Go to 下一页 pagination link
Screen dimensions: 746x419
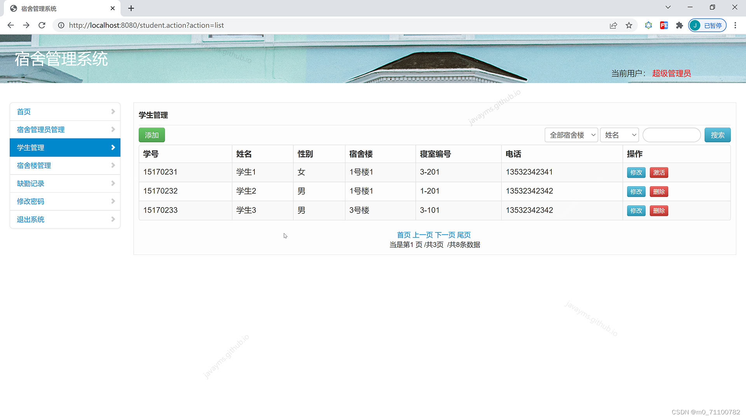click(x=444, y=235)
